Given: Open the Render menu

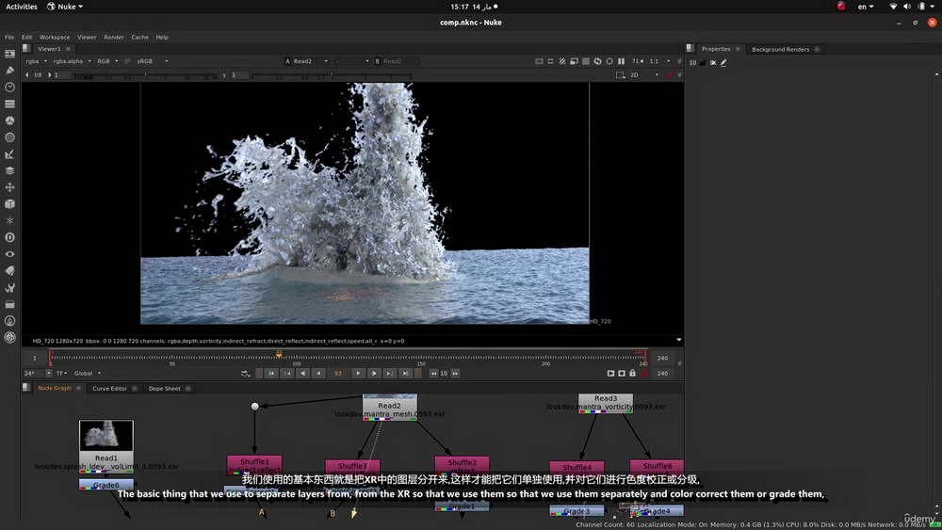Looking at the screenshot, I should 114,38.
